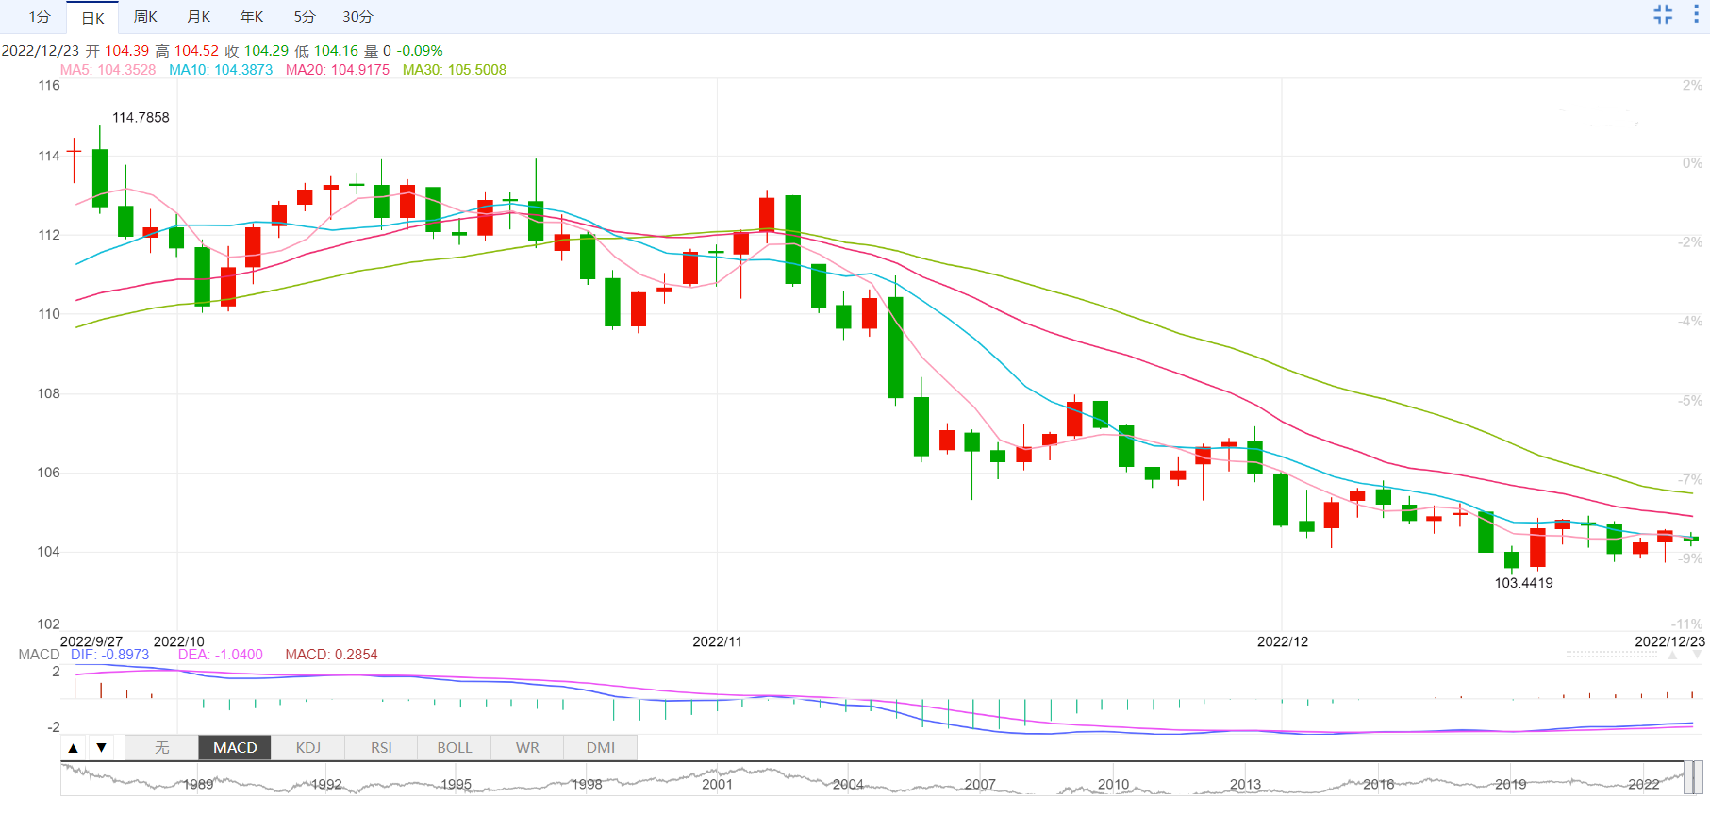Open the 月K monthly chart tab

[x=198, y=17]
